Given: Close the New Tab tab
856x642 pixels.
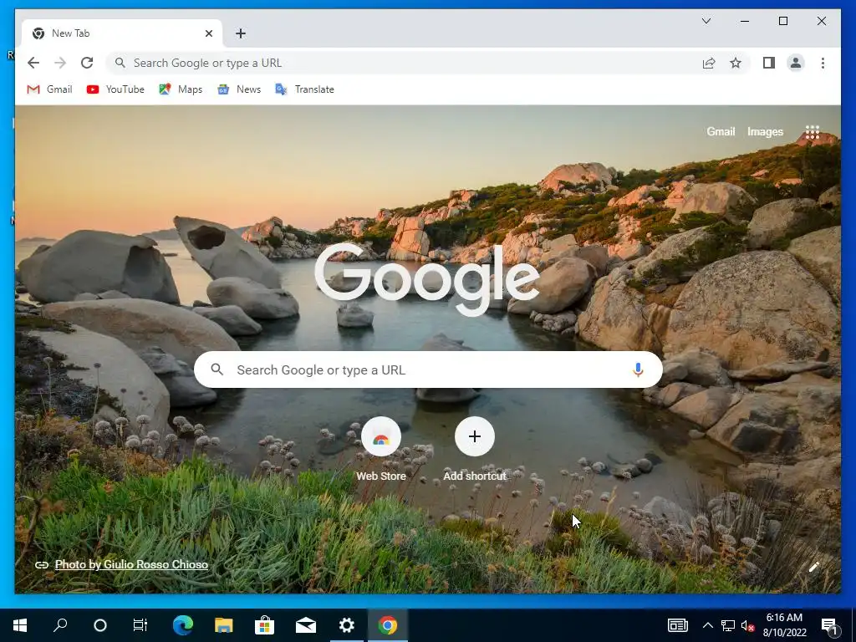Looking at the screenshot, I should (x=208, y=33).
